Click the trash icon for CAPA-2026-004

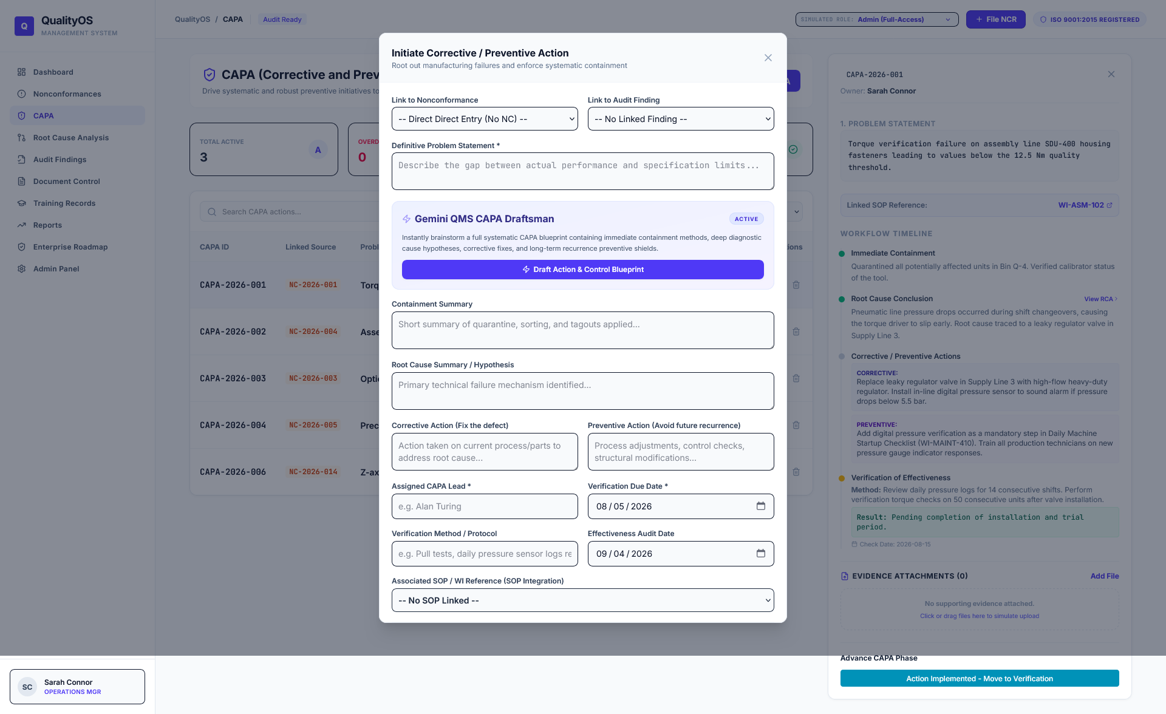click(x=796, y=425)
